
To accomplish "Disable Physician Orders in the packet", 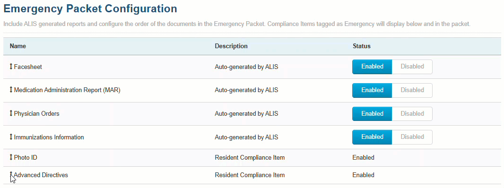I will [x=412, y=114].
